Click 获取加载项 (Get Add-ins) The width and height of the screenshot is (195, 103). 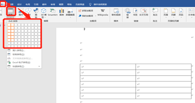pyautogui.click(x=86, y=11)
